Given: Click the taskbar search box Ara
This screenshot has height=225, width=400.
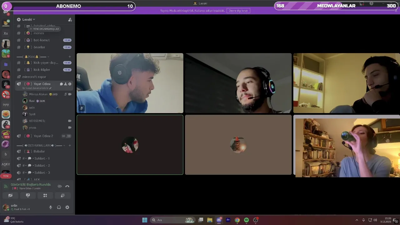Looking at the screenshot, I should click(x=173, y=220).
